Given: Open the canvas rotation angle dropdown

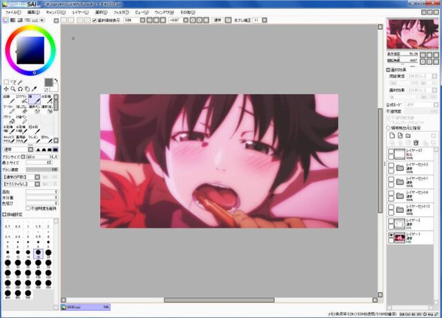Looking at the screenshot, I should click(x=178, y=20).
